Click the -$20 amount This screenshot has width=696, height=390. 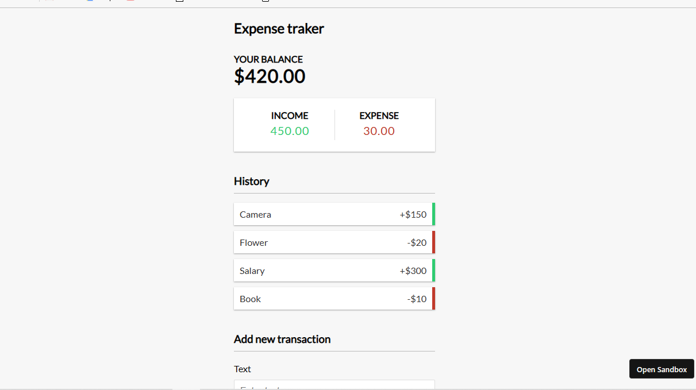click(x=417, y=242)
